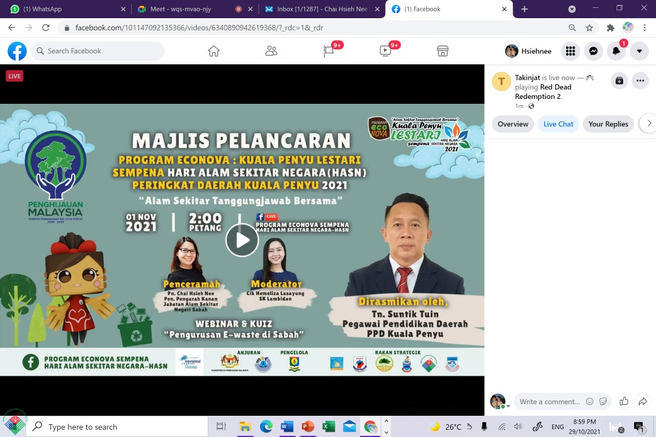Open a new browser tab
Viewport: 656px width, 437px height.
tap(524, 9)
